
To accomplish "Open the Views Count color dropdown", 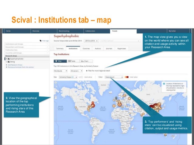I will click(x=114, y=77).
